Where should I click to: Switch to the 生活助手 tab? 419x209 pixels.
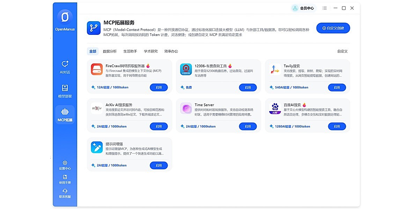tap(130, 51)
